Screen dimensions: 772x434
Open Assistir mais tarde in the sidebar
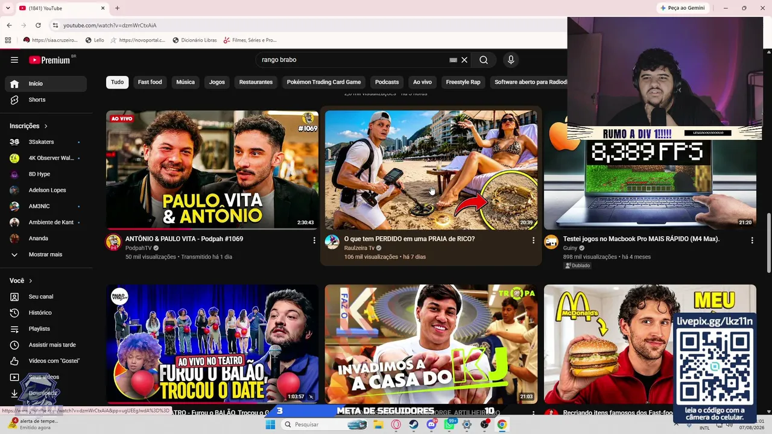pos(46,345)
